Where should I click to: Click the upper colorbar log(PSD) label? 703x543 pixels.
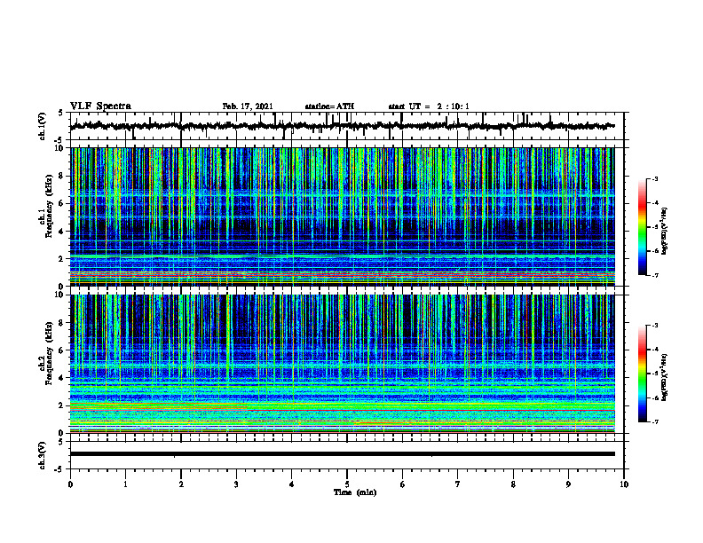pos(664,232)
